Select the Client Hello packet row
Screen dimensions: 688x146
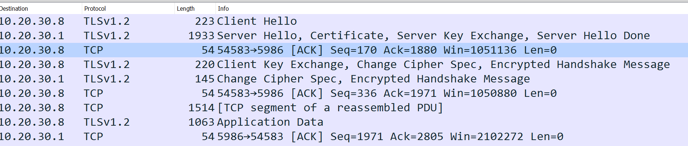pos(344,21)
